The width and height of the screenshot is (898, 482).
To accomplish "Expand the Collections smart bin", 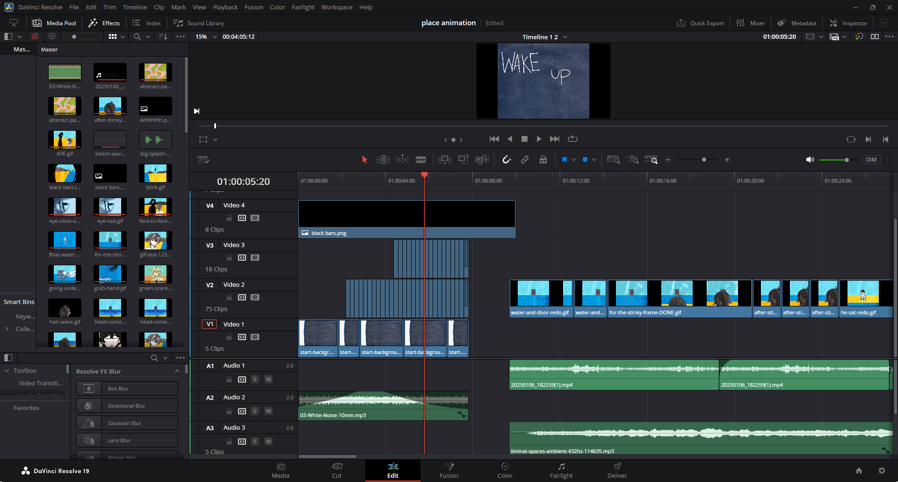I will [7, 329].
